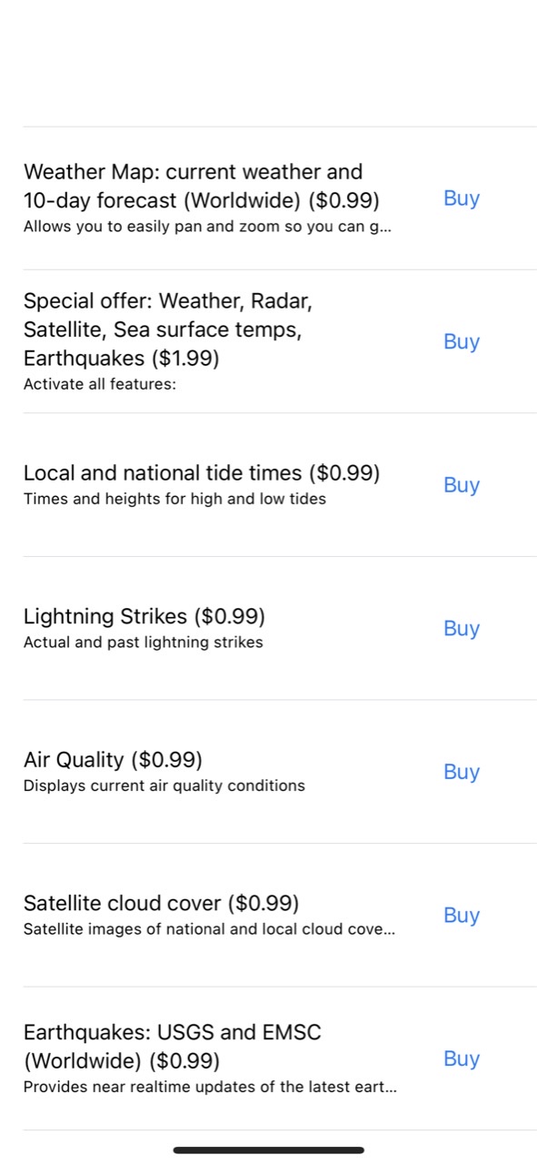Tap 'Displays current air quality conditions' text

[x=164, y=785]
